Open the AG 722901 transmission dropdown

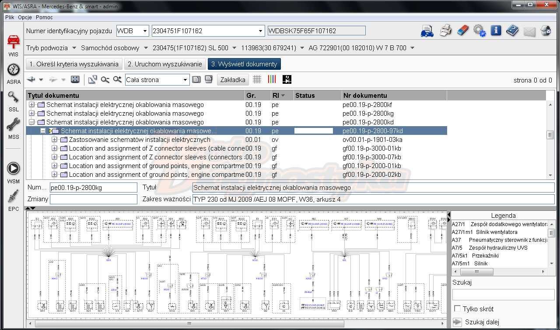tap(412, 48)
